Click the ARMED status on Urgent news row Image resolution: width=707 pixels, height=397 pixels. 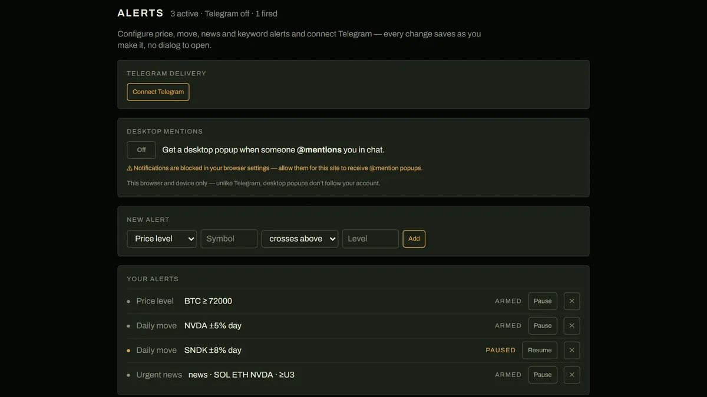click(x=508, y=375)
